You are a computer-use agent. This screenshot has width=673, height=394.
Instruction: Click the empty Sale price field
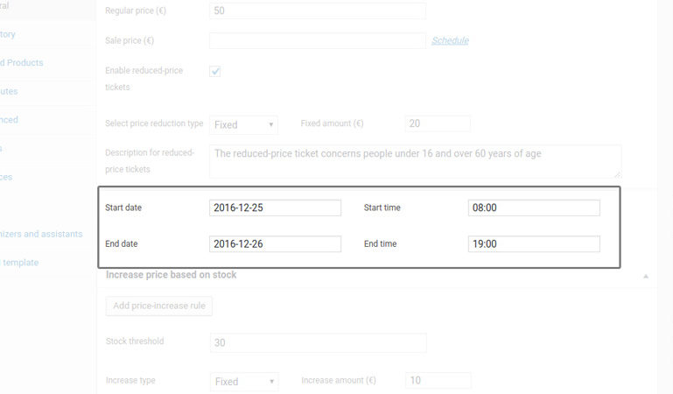[x=318, y=40]
